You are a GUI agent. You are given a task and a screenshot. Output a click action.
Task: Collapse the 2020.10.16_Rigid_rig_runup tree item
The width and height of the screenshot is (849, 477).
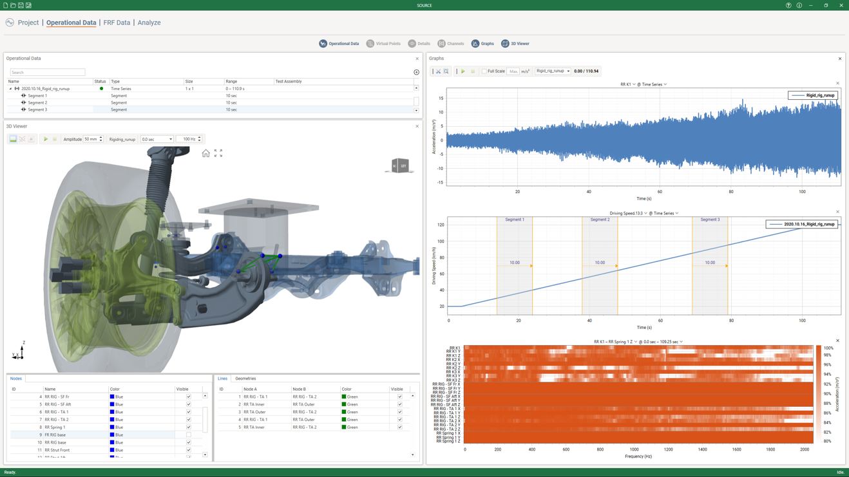[10, 89]
